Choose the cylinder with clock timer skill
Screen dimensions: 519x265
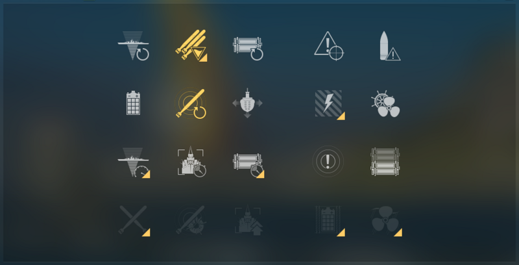(x=248, y=165)
